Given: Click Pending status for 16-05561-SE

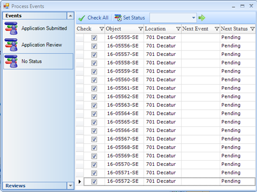Looking at the screenshot, I should 231,88.
